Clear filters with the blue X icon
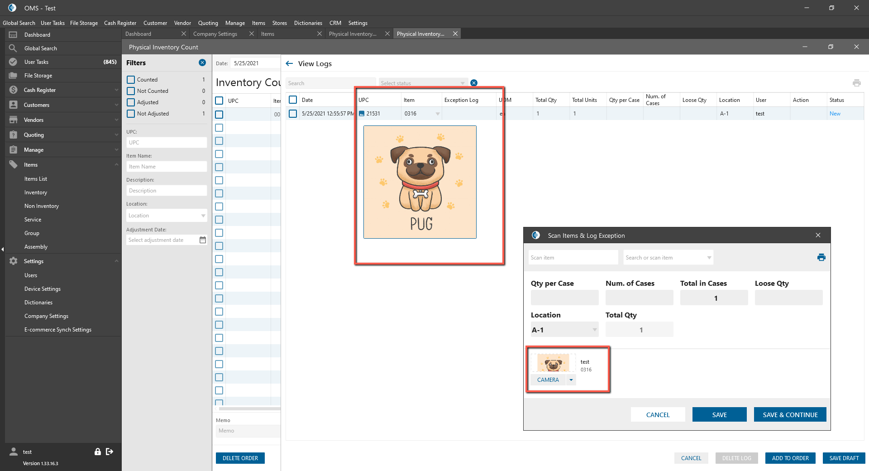Screen dimensions: 869x471 [x=202, y=63]
